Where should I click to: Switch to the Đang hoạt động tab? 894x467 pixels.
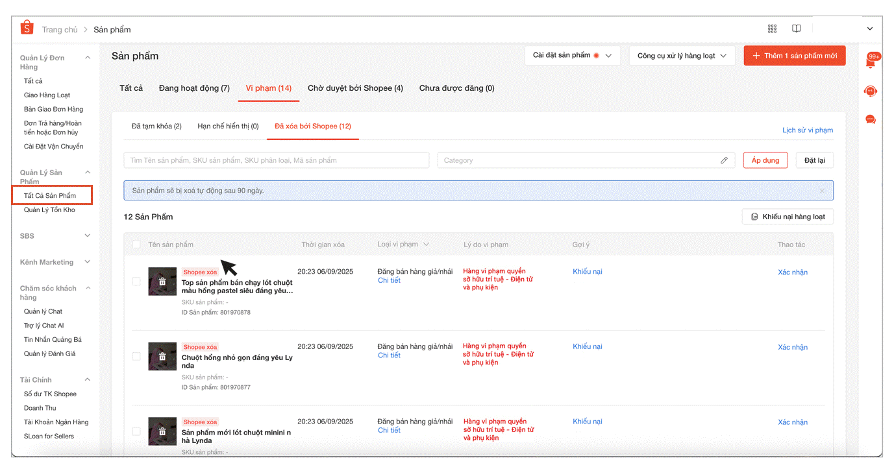click(194, 88)
